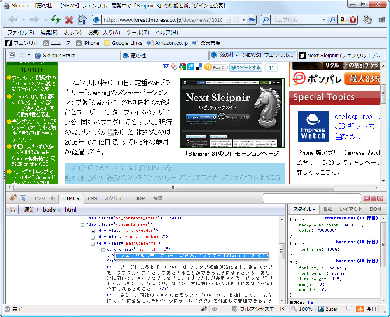390x317 pixels.
Task: Open the web search box dropdown arrow
Action: [324, 20]
